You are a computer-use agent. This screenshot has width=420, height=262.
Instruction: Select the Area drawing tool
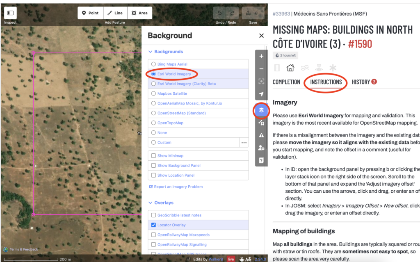tap(140, 13)
